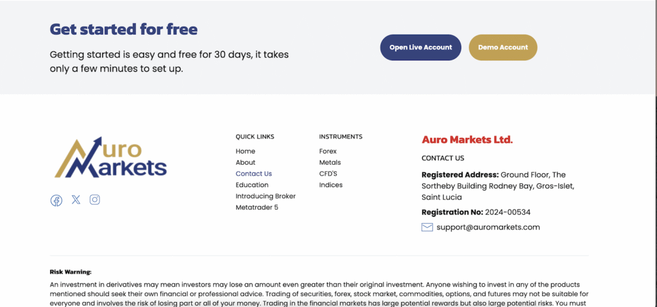
Task: Open the Instagram social icon
Action: click(x=95, y=200)
